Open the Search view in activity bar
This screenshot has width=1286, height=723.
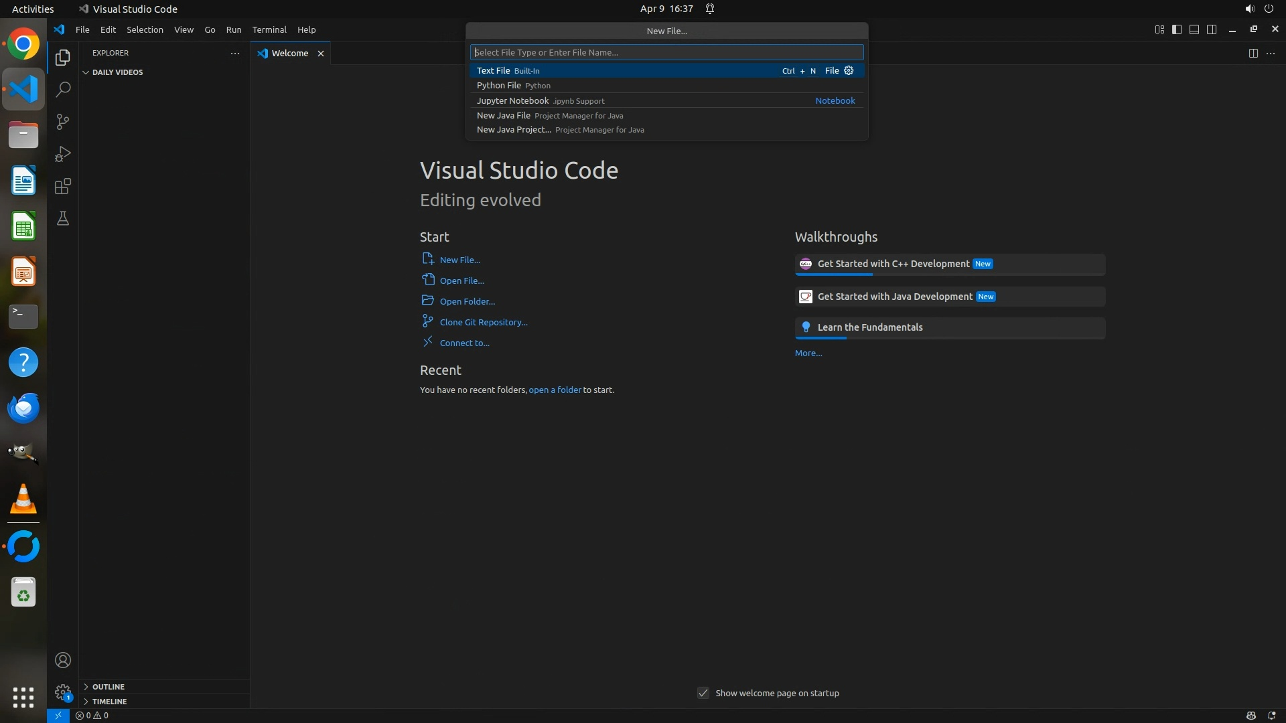pyautogui.click(x=63, y=89)
